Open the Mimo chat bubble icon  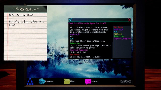click(88, 82)
